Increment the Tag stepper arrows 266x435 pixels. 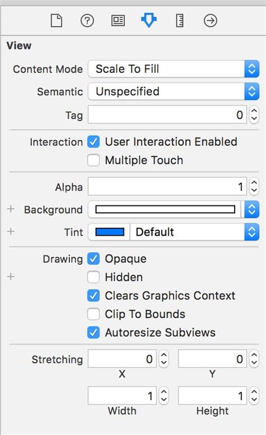[254, 112]
